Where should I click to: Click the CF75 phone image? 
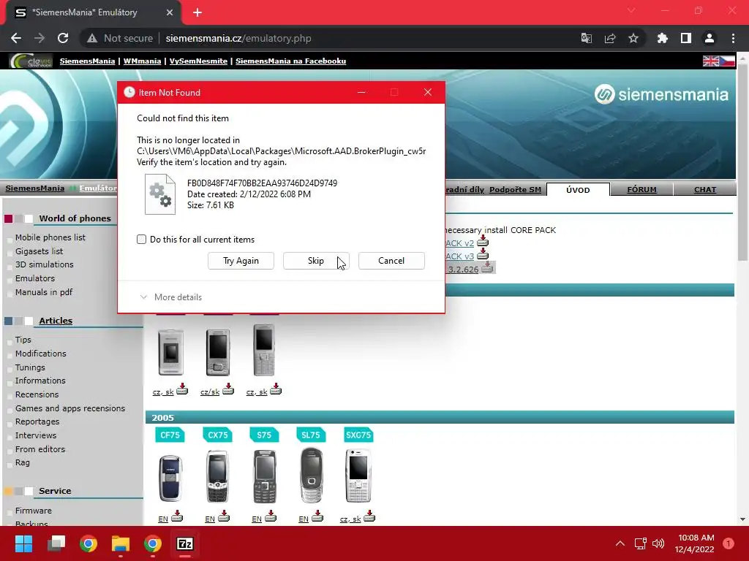[x=170, y=478]
